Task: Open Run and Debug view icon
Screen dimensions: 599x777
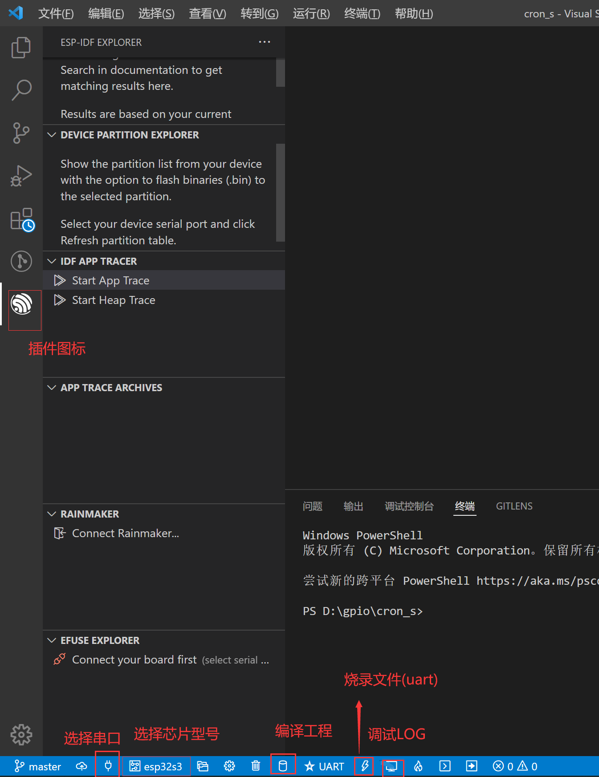Action: [21, 176]
